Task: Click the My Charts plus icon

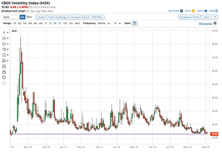Action: [x=182, y=11]
